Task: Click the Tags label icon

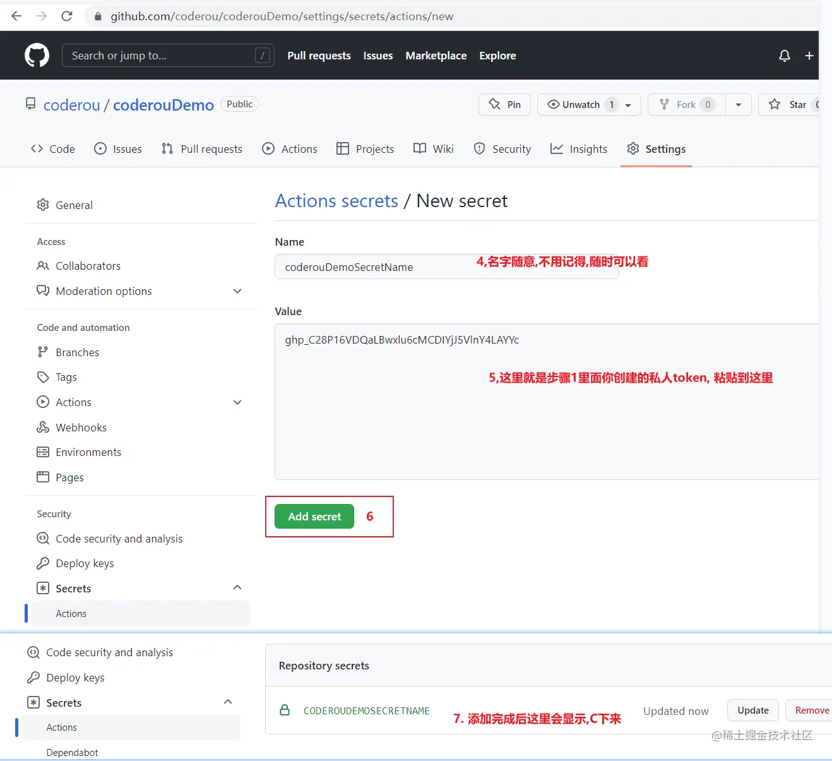Action: pyautogui.click(x=43, y=377)
